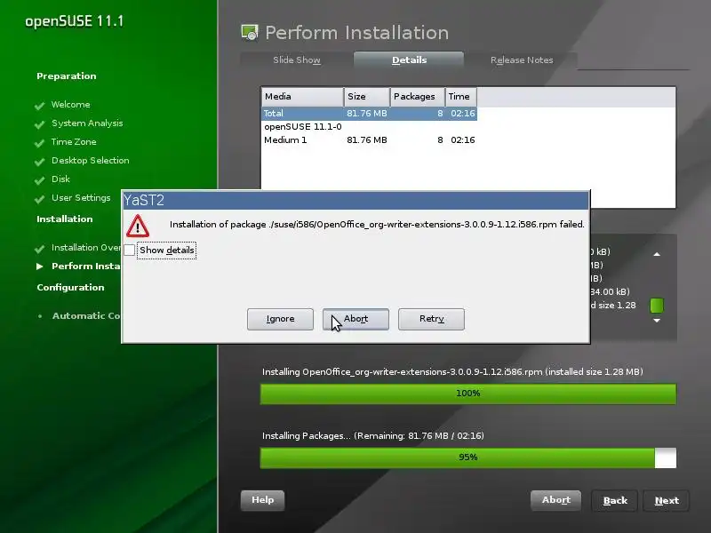Image resolution: width=711 pixels, height=533 pixels.
Task: Click Retry in the YaST2 dialog
Action: 431,319
